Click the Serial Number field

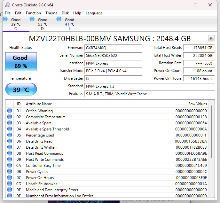(113, 56)
